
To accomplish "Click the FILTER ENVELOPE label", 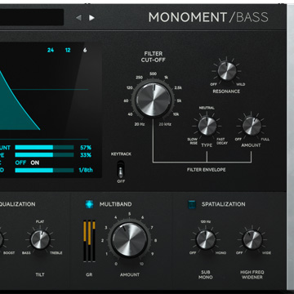I will (x=207, y=170).
